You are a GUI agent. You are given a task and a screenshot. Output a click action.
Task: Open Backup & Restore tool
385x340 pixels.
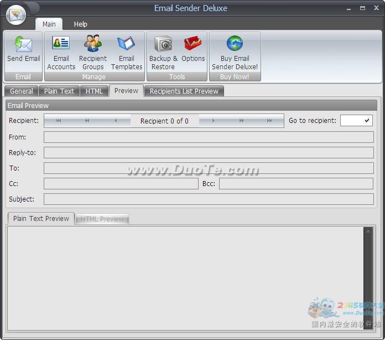click(163, 53)
